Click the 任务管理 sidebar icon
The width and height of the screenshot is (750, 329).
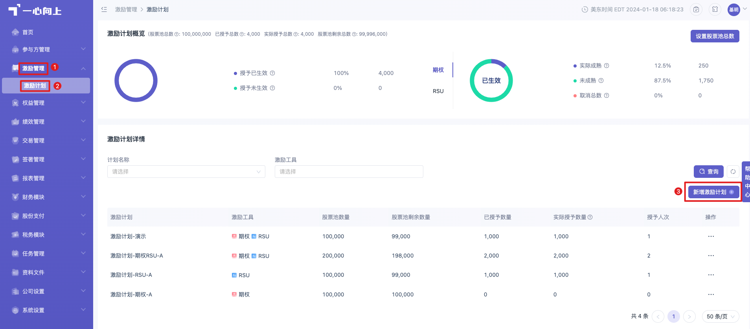click(x=15, y=254)
